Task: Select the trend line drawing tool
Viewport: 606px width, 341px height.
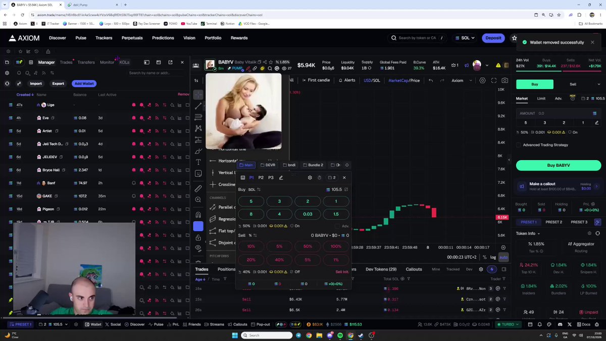Action: pyautogui.click(x=198, y=106)
